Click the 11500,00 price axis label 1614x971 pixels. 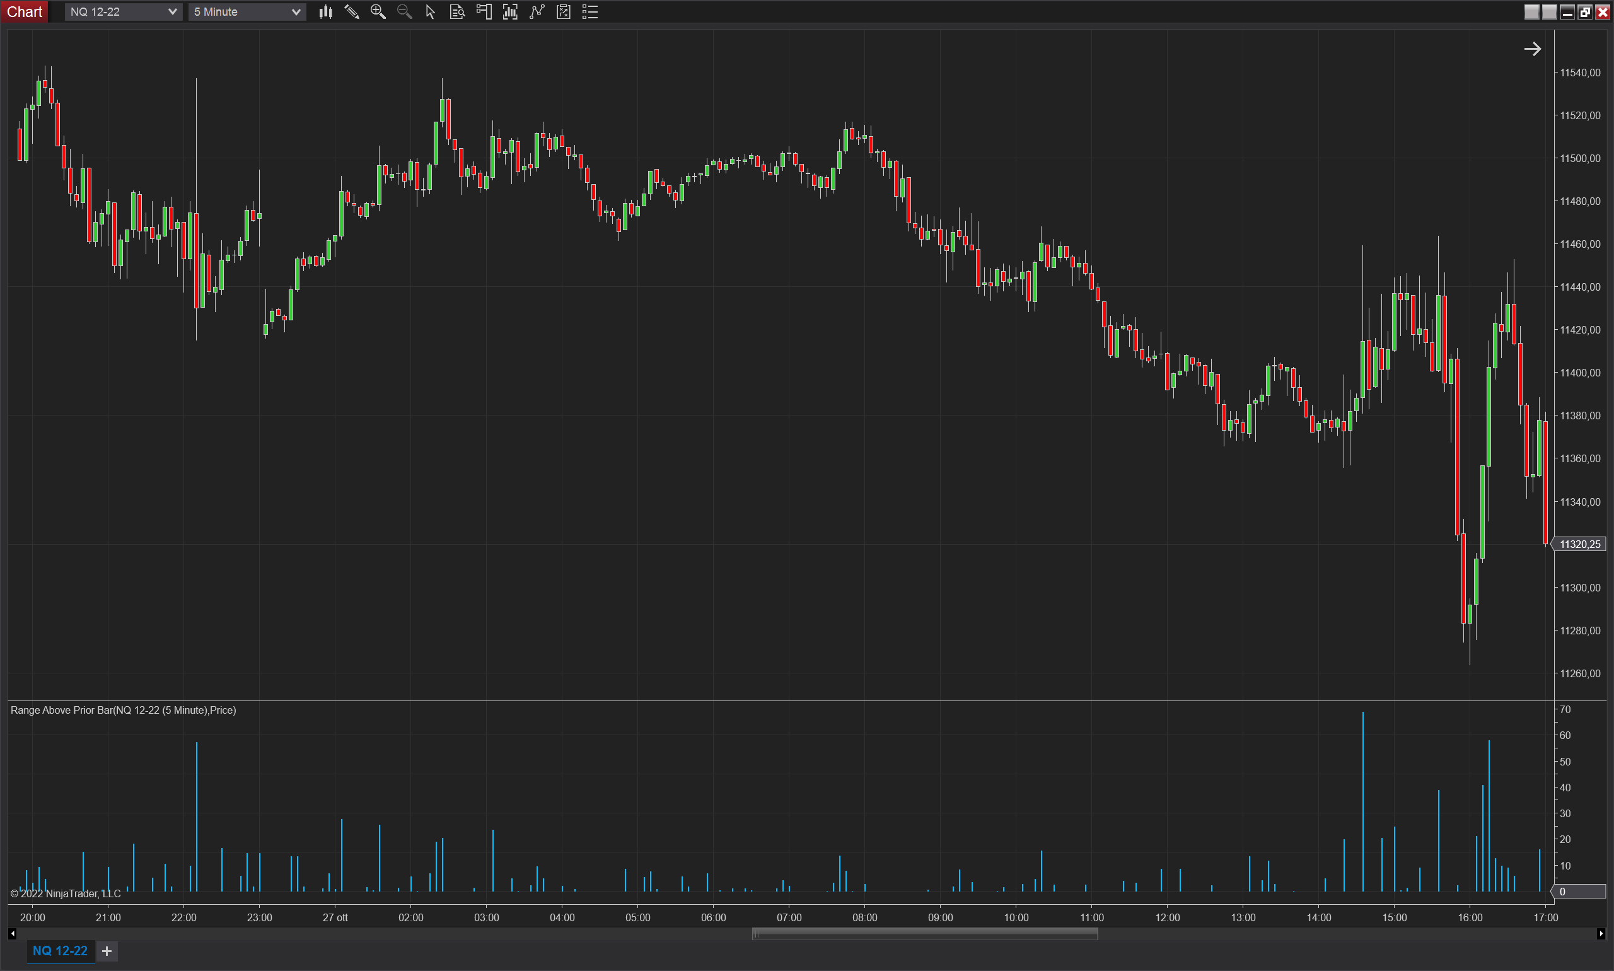point(1580,158)
